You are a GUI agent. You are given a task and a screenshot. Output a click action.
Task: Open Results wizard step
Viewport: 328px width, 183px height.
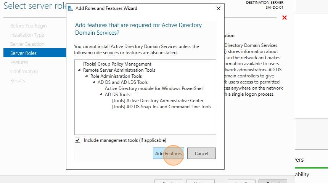[18, 81]
